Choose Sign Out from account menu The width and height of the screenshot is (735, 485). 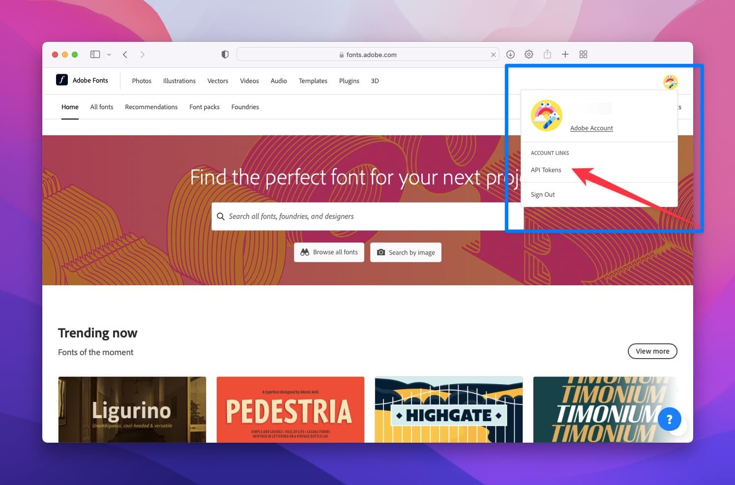tap(543, 194)
